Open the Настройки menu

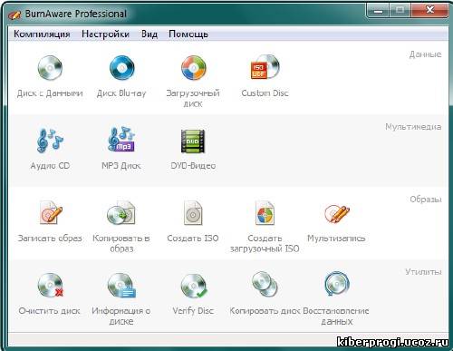coord(105,34)
